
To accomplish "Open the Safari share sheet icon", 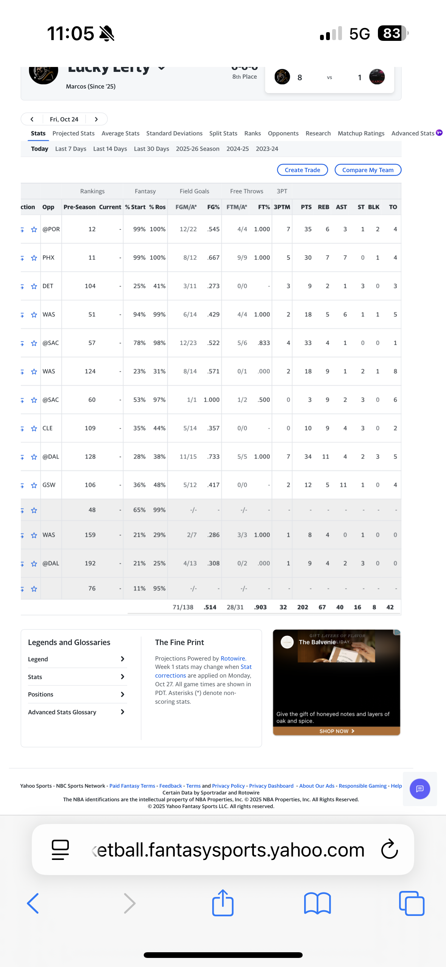I will pyautogui.click(x=223, y=903).
